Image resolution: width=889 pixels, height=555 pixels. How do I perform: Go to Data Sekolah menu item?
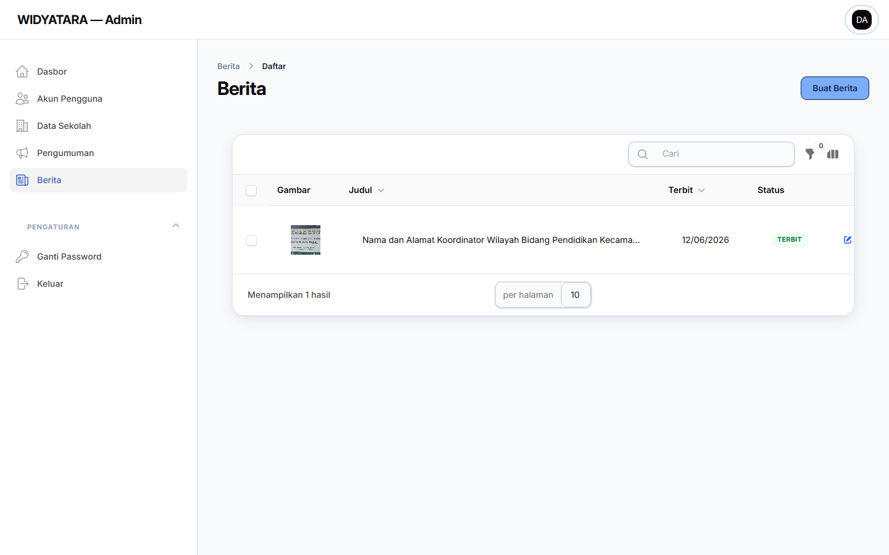tap(98, 126)
